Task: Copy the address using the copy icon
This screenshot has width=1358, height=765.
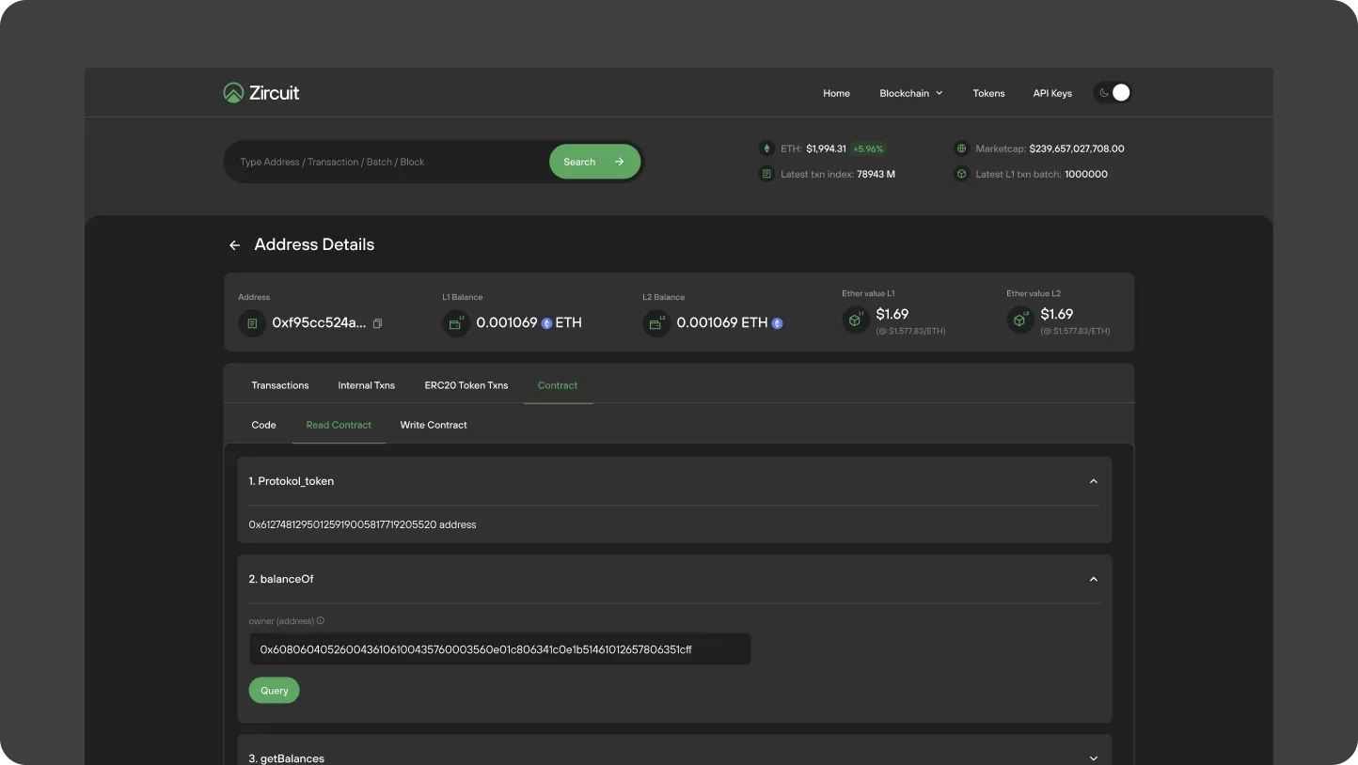Action: click(377, 322)
